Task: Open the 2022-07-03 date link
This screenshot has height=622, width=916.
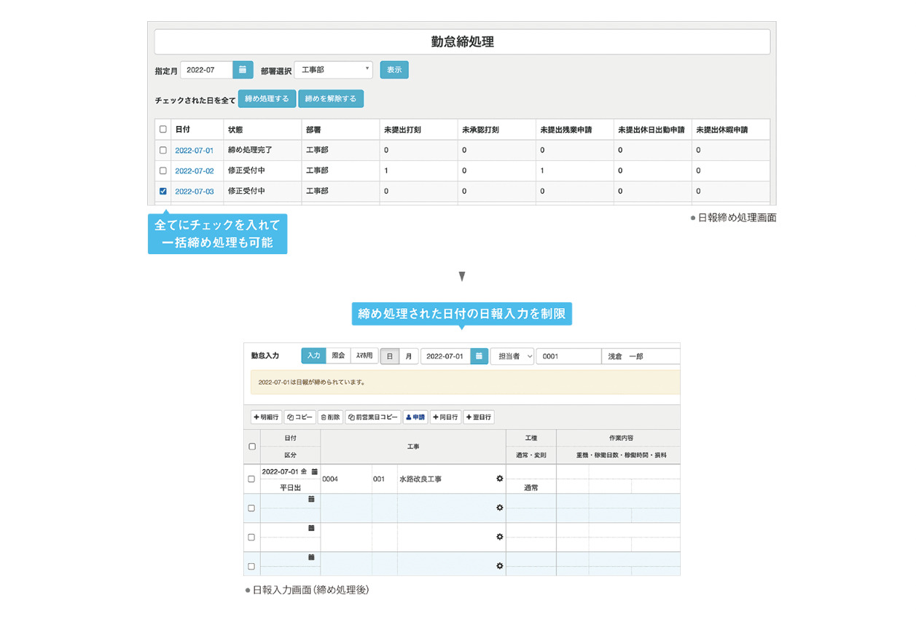Action: [195, 192]
